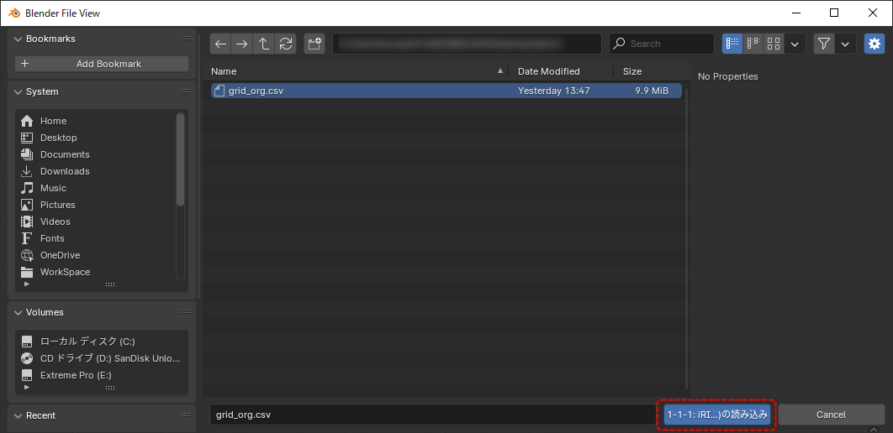Switch to thumbnail display mode
Viewport: 893px width, 433px height.
click(774, 44)
